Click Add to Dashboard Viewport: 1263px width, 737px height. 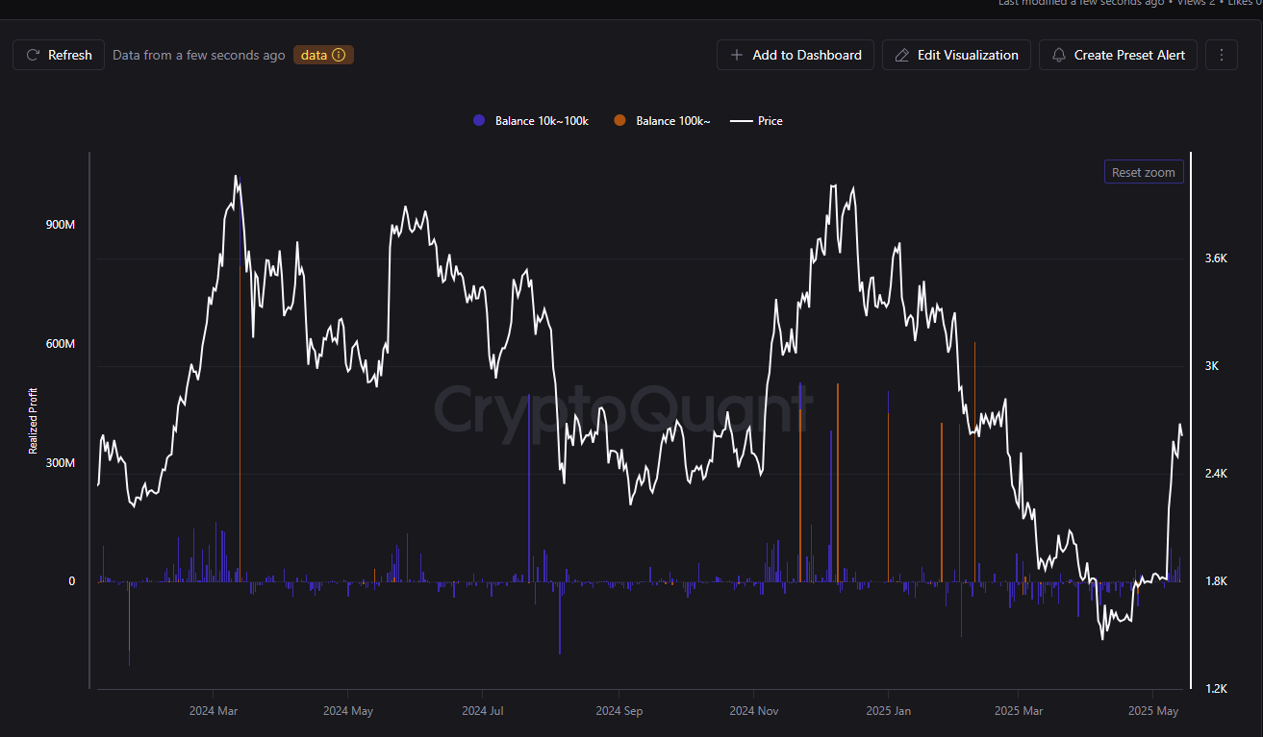tap(795, 55)
